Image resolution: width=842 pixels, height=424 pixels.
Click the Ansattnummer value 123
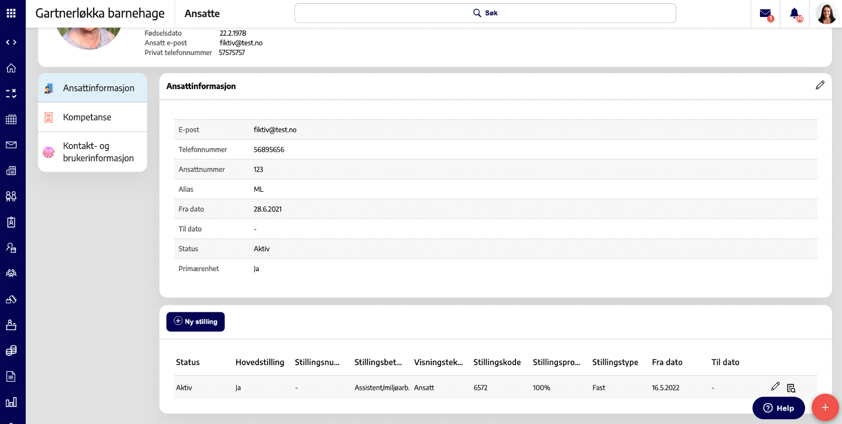(259, 169)
